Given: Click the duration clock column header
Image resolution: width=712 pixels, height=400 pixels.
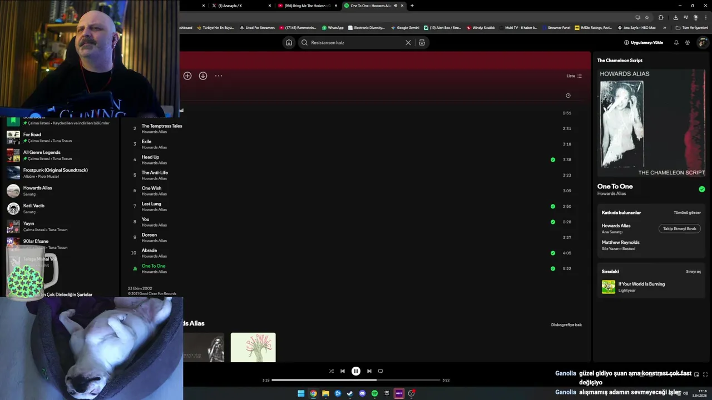Looking at the screenshot, I should point(568,96).
